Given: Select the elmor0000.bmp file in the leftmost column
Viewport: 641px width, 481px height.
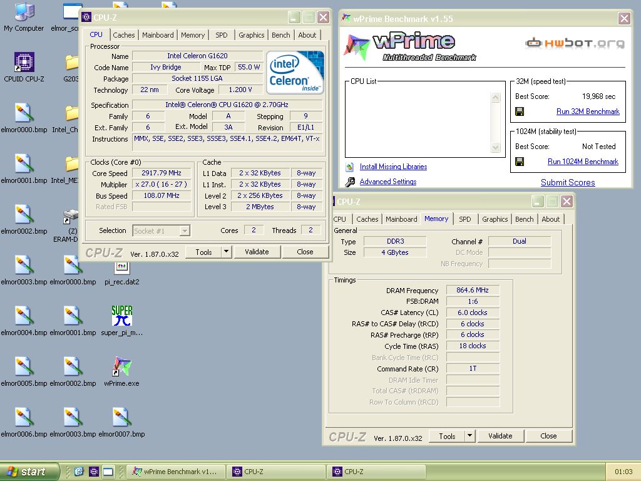Looking at the screenshot, I should coord(24,118).
